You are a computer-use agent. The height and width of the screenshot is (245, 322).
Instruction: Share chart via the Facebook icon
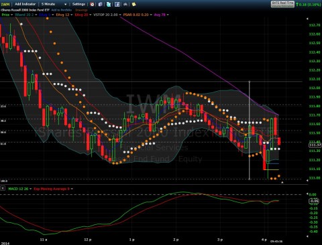[x=117, y=4]
